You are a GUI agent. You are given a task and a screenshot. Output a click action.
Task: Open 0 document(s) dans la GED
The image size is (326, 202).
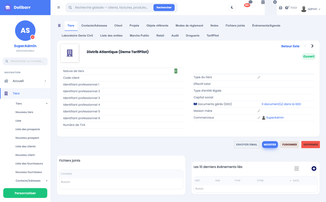tap(281, 104)
